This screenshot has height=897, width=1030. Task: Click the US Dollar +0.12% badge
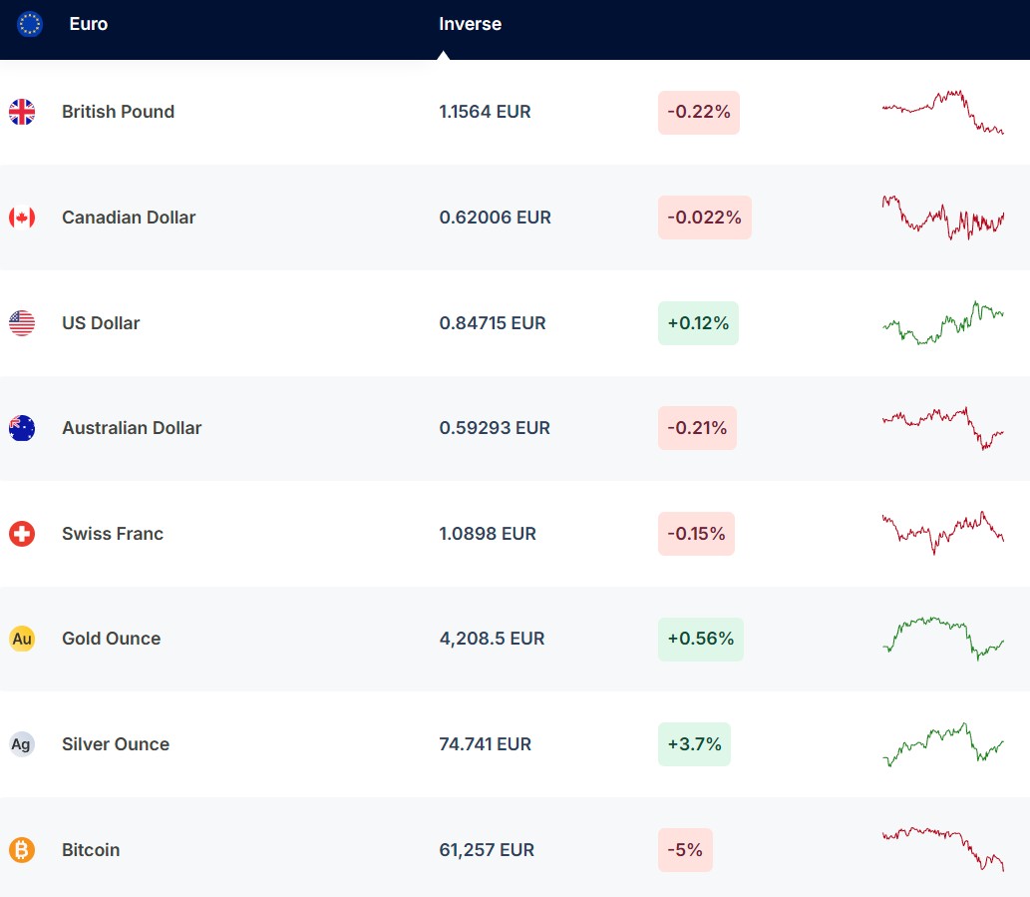point(698,323)
